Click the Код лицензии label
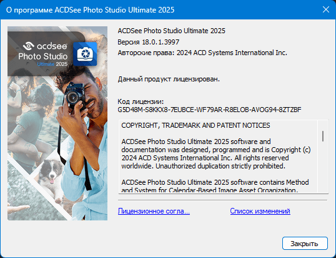This screenshot has height=258, width=336. pos(141,101)
